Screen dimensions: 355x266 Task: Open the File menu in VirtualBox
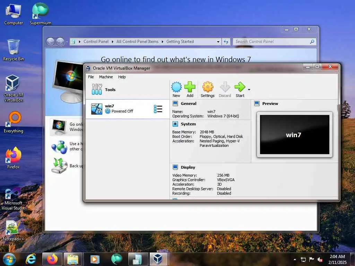[x=91, y=77]
